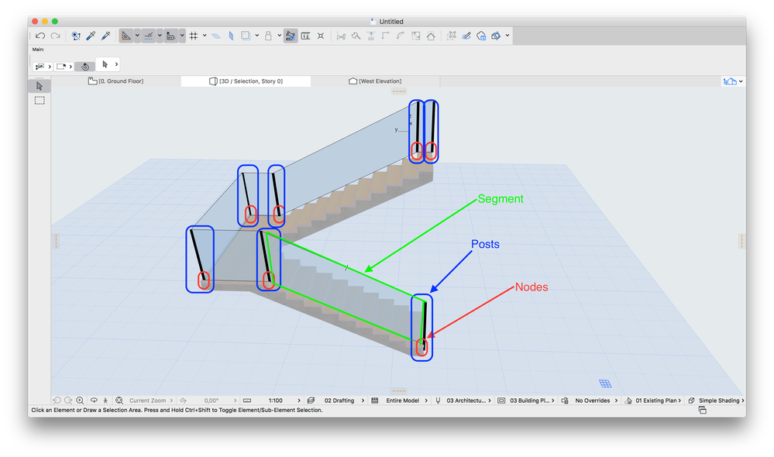Image resolution: width=774 pixels, height=457 pixels.
Task: Click the blue grid editing plane marker
Action: coord(605,383)
